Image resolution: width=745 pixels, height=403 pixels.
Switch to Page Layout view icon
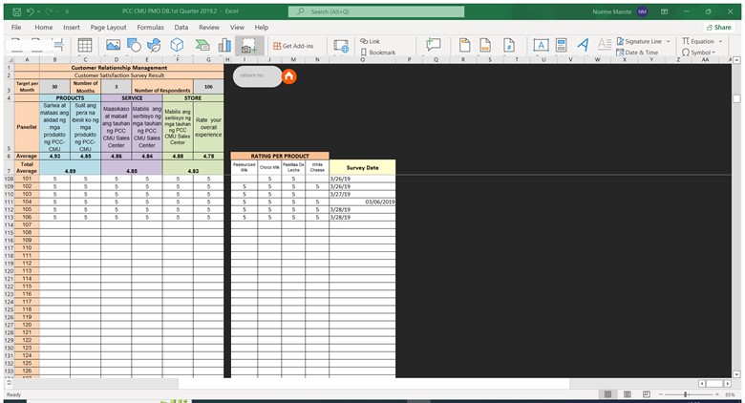coord(628,394)
